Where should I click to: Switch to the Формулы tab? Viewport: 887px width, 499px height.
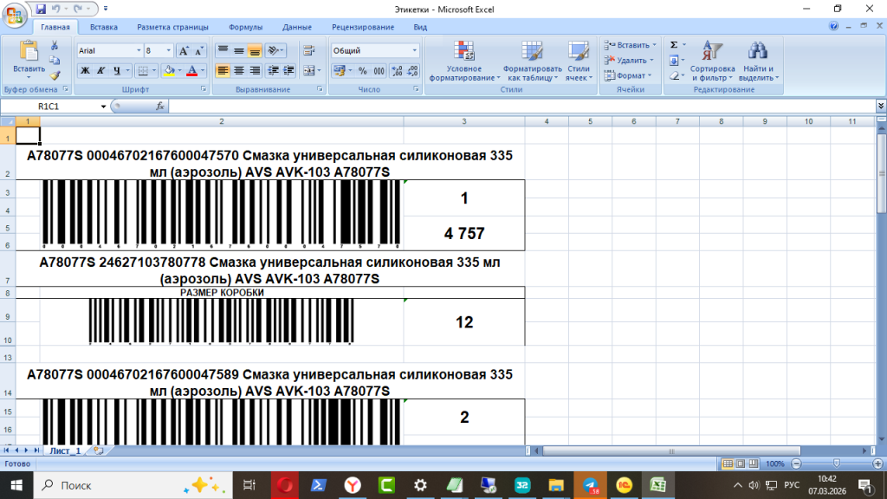click(x=245, y=27)
